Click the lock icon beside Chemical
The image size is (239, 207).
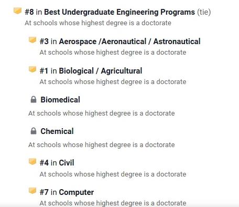pos(34,131)
